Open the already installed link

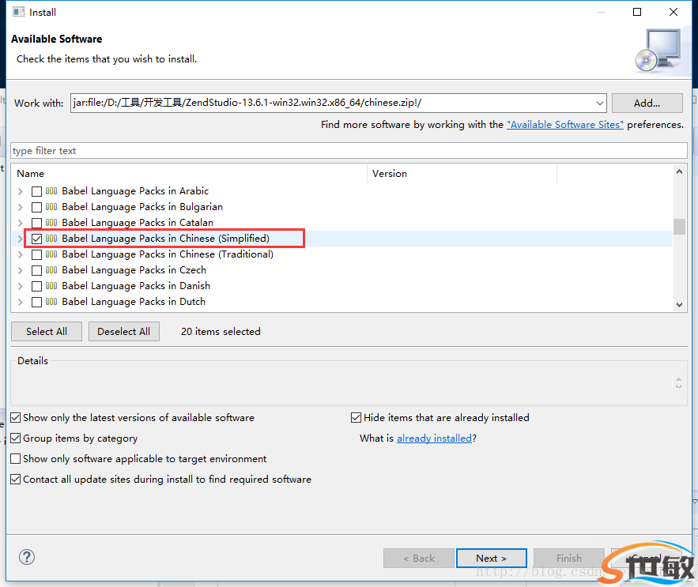tap(434, 438)
